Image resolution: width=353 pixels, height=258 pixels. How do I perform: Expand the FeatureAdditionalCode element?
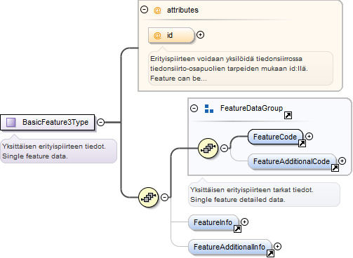point(342,161)
